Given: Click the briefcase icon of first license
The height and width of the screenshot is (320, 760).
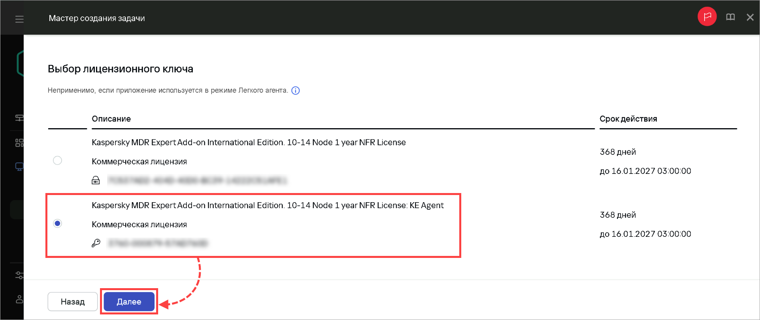Looking at the screenshot, I should (96, 180).
